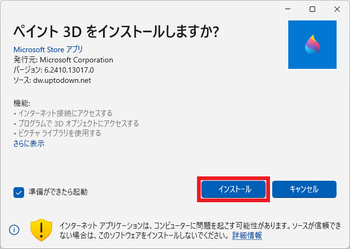Click the title ペイント 3D をインストールしますか?
The image size is (350, 249).
coord(116,32)
